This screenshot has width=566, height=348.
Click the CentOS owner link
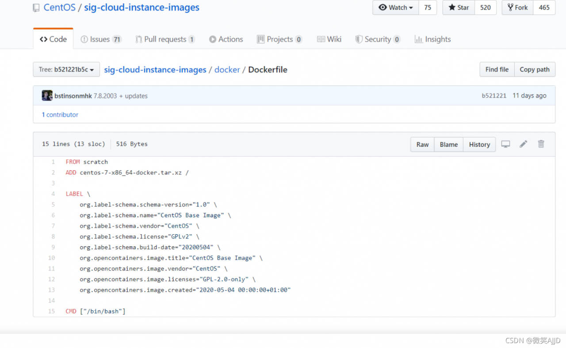pos(60,8)
